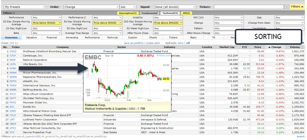Open the 20-Day SMA dropdown, Price below SMA20

(47, 23)
